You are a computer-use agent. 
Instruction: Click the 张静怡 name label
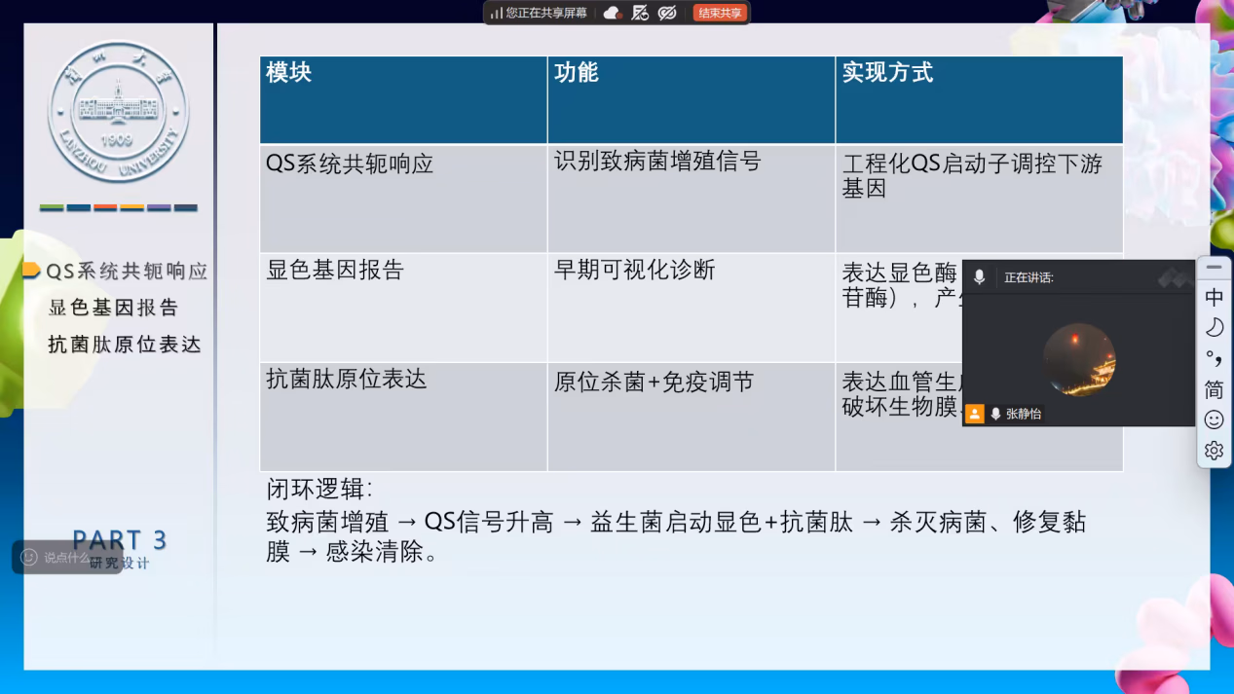point(1024,414)
